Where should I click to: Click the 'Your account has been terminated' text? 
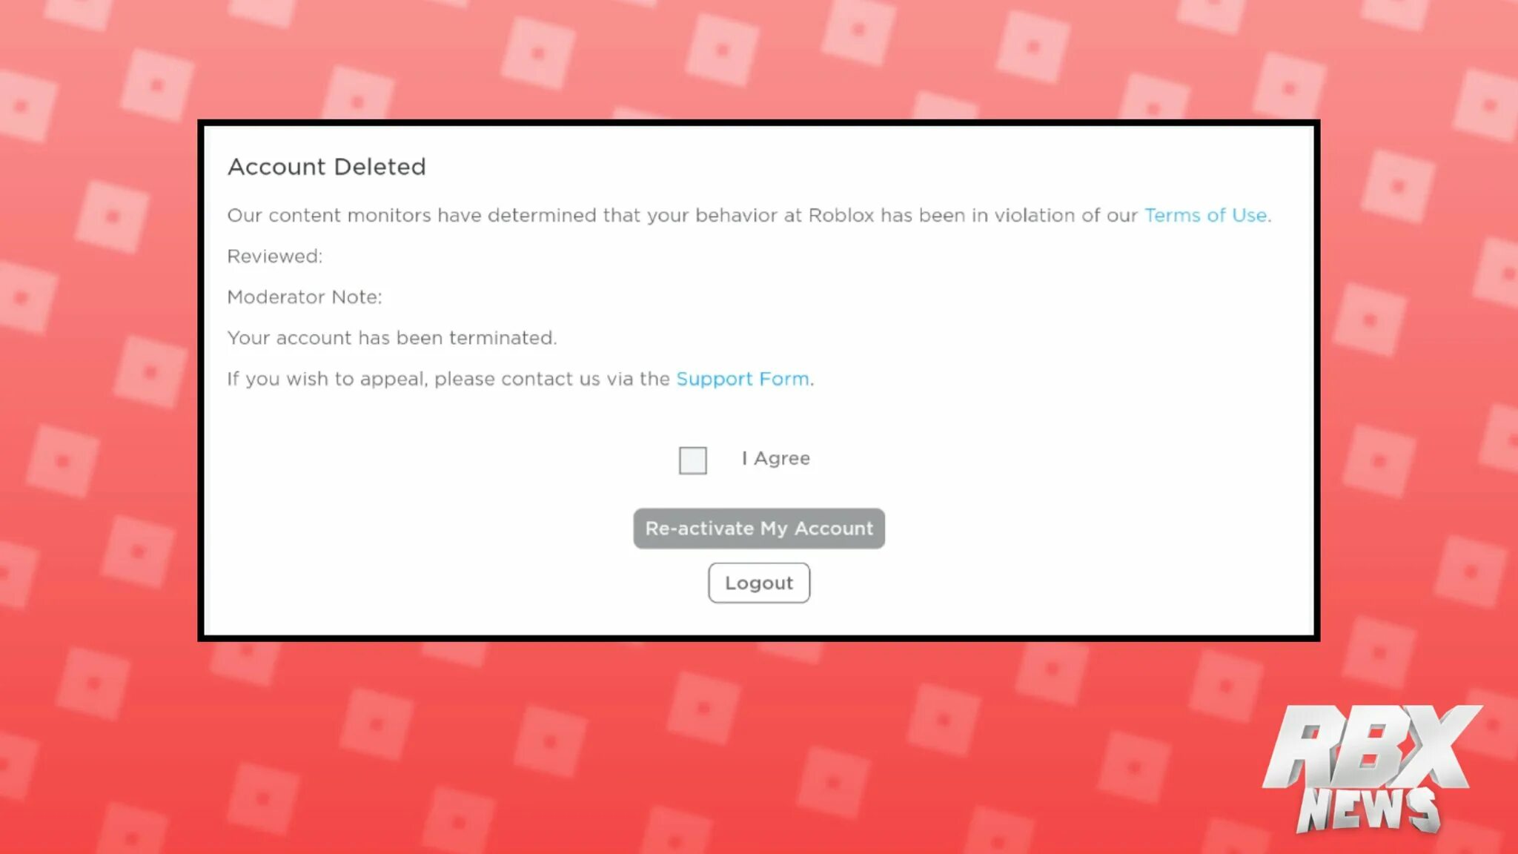tap(391, 338)
